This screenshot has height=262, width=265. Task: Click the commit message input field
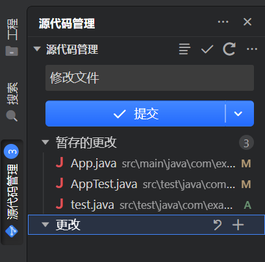tap(149, 78)
